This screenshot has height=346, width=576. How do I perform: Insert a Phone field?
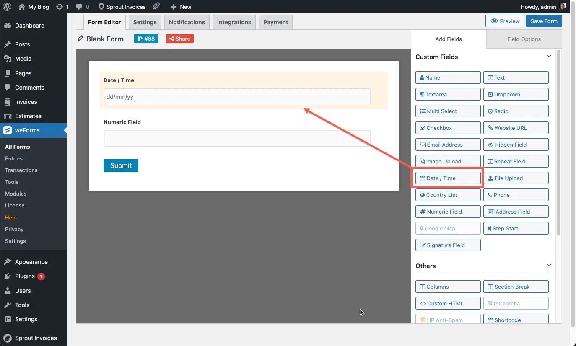point(516,195)
